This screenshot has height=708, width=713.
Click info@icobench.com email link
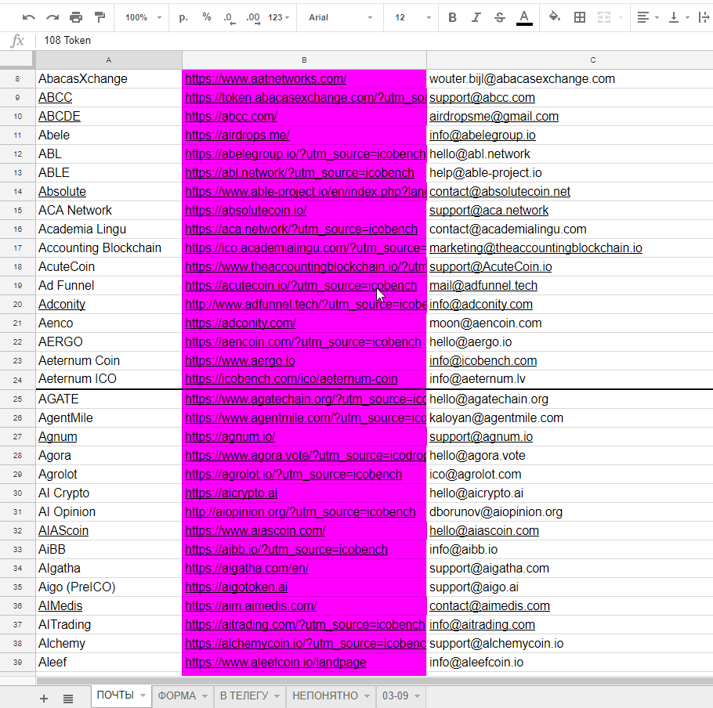(x=483, y=361)
